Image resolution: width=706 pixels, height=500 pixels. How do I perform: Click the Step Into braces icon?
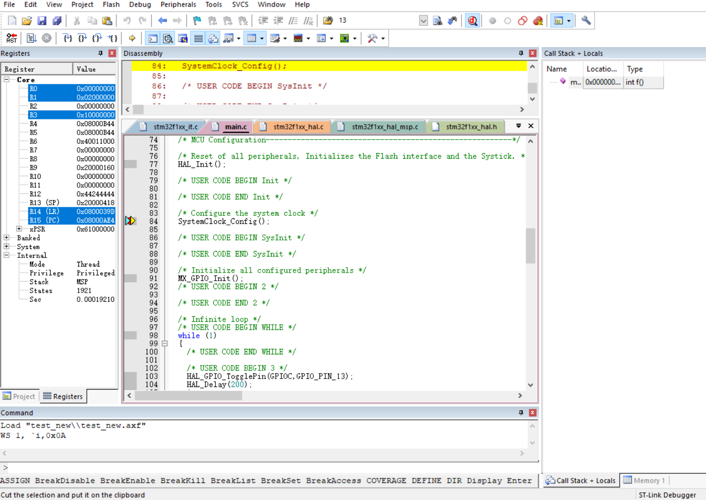click(67, 38)
